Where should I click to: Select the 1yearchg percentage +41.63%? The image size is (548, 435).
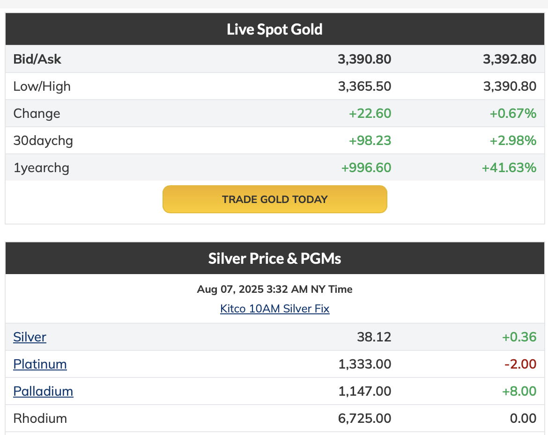pyautogui.click(x=509, y=167)
